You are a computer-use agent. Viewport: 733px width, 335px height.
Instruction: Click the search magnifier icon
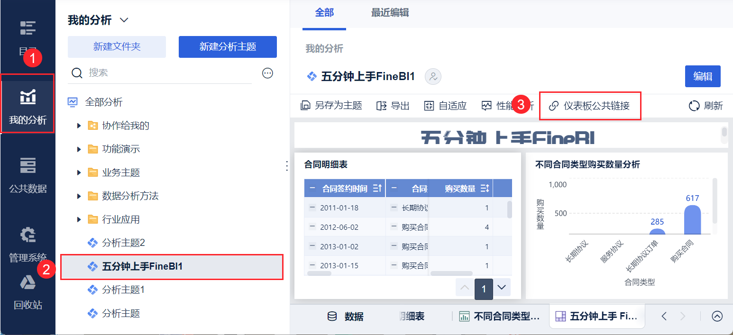coord(77,72)
